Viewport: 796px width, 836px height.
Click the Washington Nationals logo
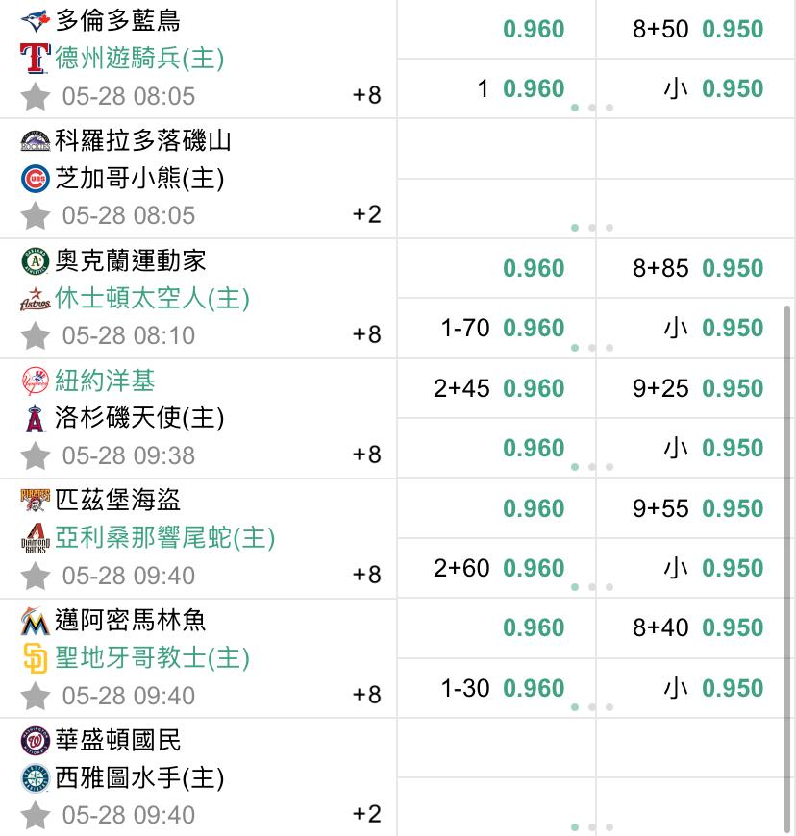click(36, 741)
